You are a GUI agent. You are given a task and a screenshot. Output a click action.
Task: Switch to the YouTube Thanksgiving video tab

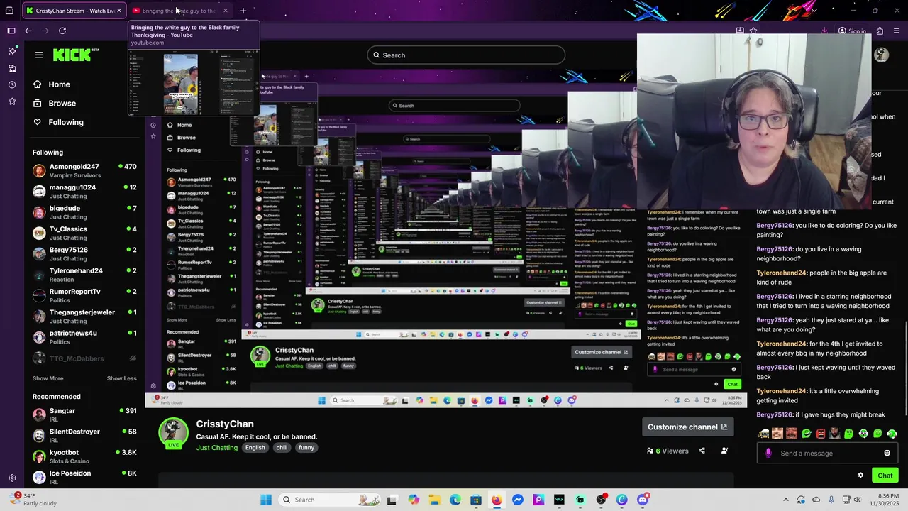(181, 11)
